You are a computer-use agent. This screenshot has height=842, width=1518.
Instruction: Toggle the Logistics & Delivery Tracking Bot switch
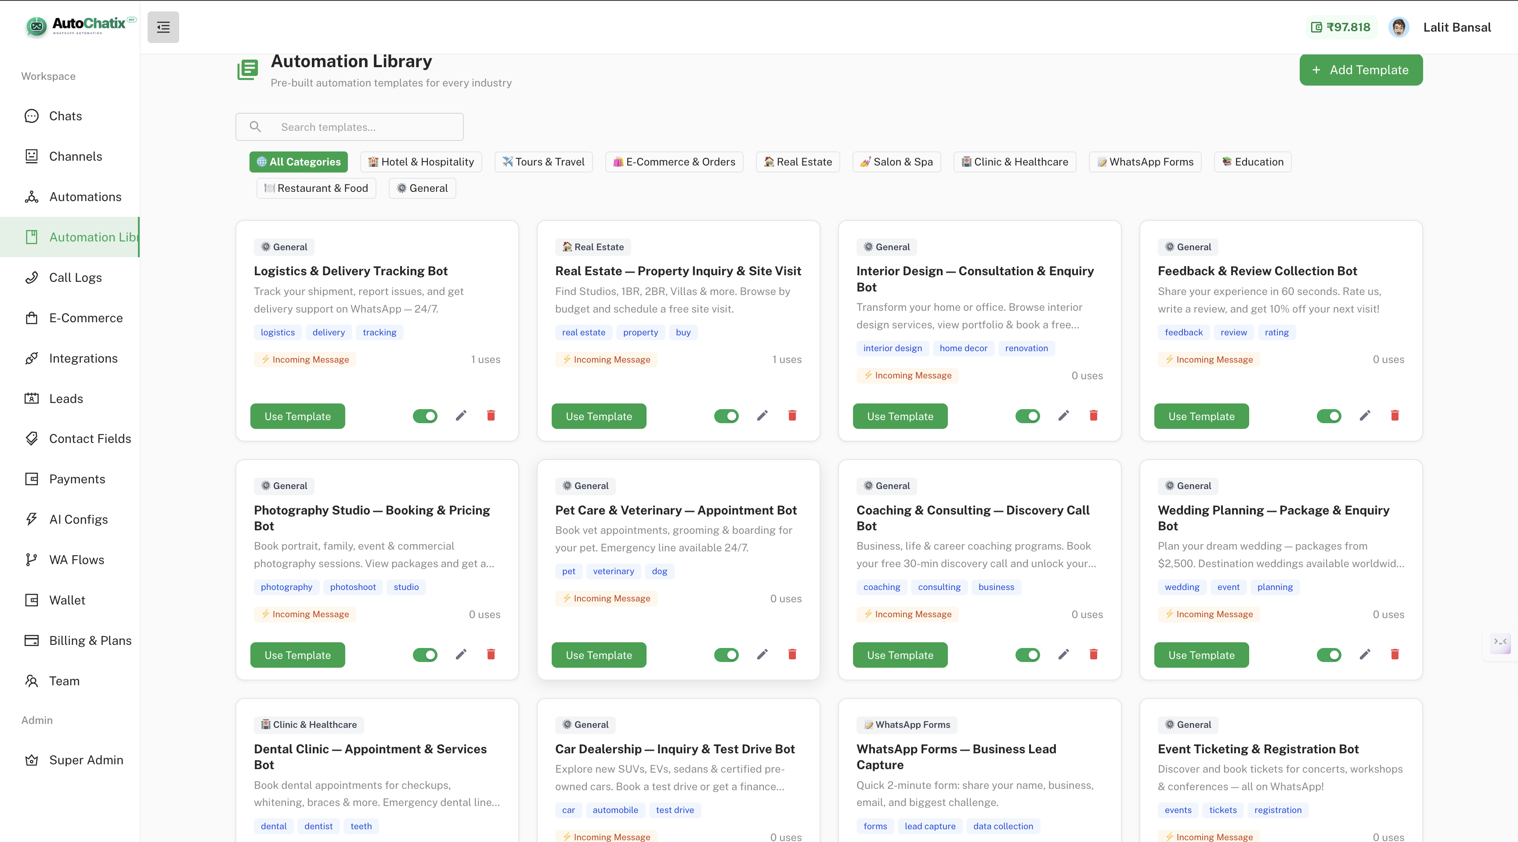[425, 416]
